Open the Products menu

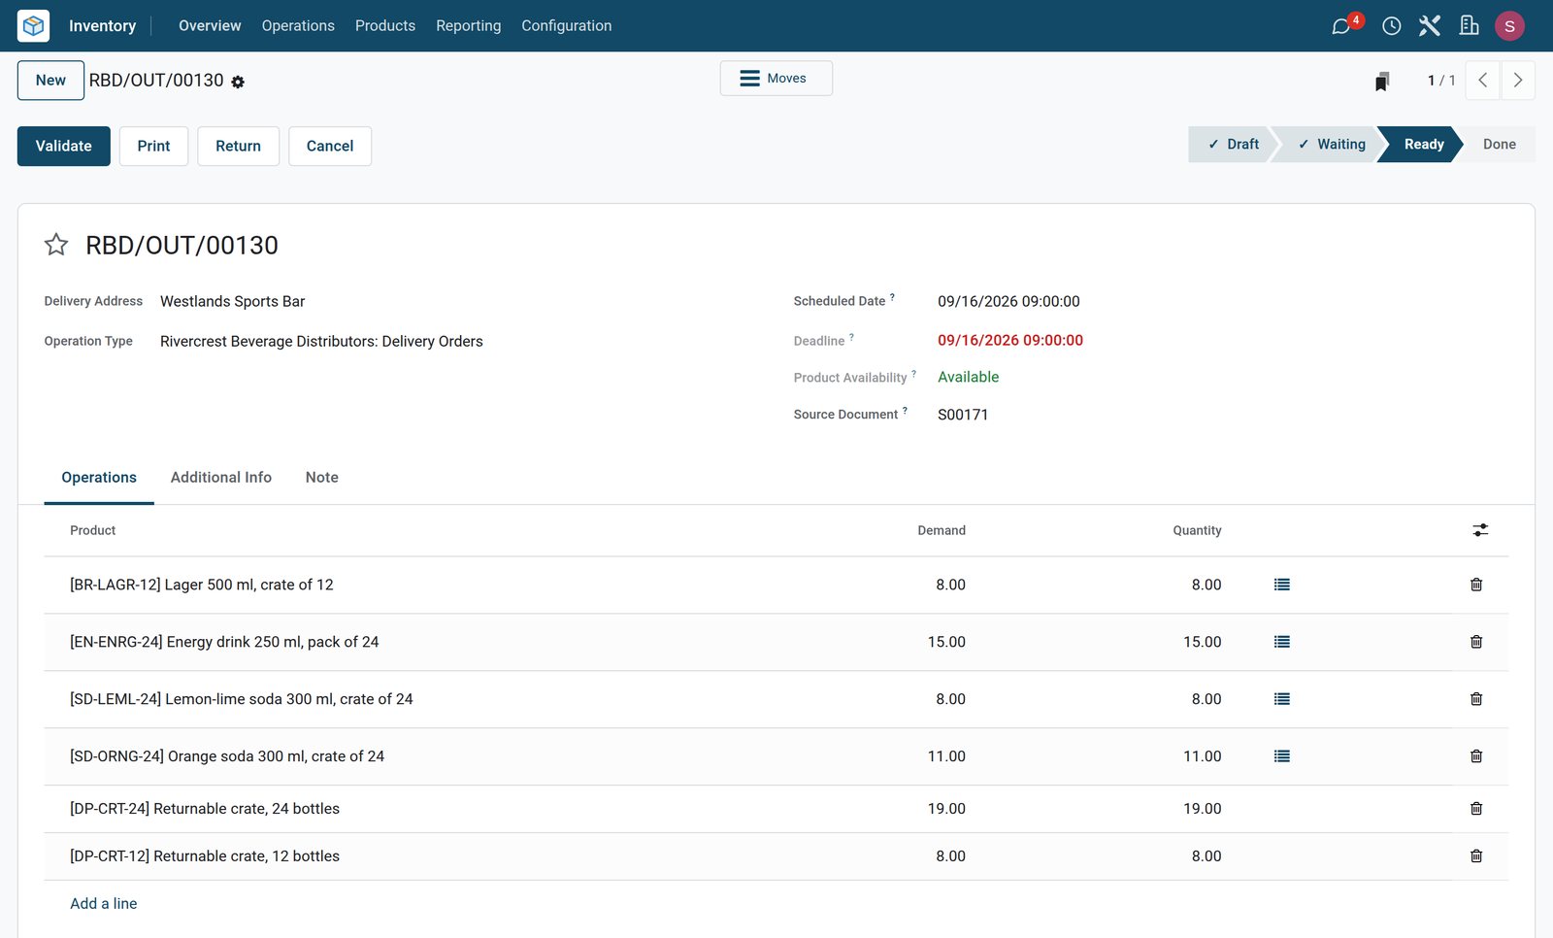coord(385,26)
